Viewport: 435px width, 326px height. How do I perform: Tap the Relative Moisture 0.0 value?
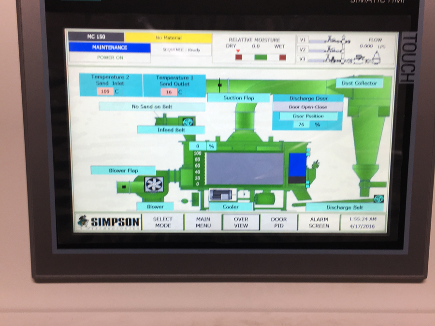click(256, 46)
